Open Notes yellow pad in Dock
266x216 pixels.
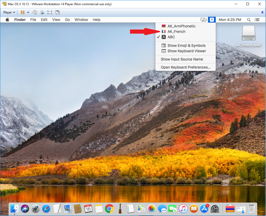(x=99, y=208)
